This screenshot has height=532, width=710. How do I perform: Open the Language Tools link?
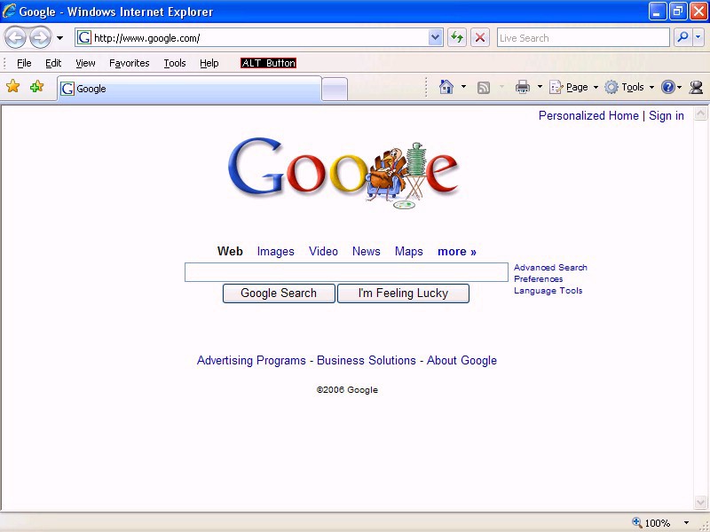click(x=548, y=291)
